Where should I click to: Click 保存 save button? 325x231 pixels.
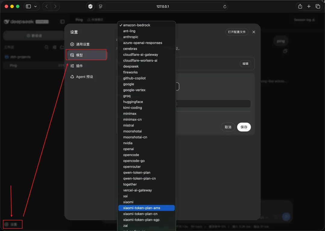pos(244,127)
